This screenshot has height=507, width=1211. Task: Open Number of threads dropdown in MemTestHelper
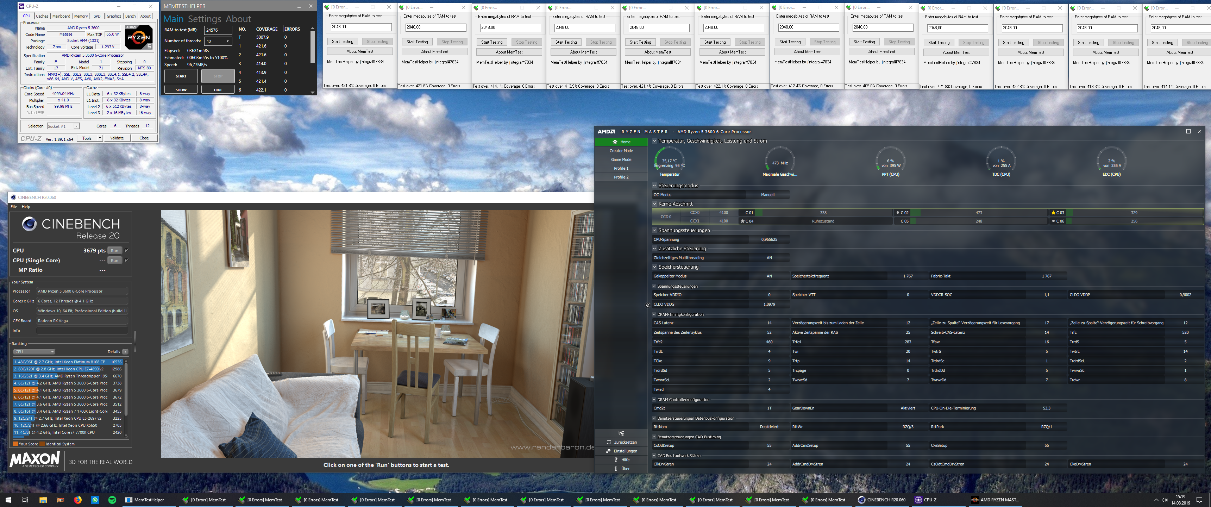(218, 41)
